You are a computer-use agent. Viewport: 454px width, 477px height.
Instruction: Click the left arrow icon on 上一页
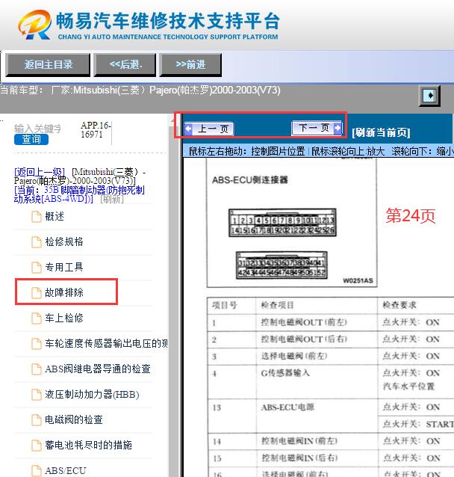(188, 129)
